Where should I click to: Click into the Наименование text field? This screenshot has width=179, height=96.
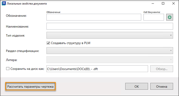(x=110, y=26)
